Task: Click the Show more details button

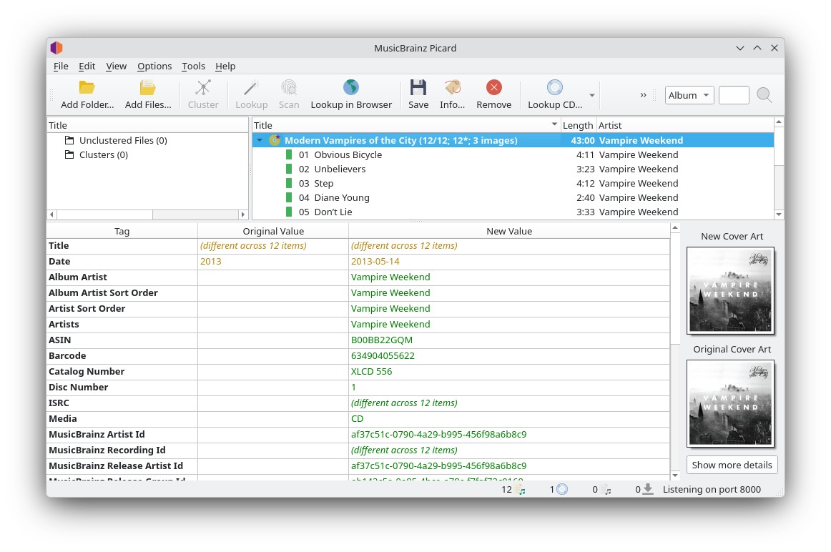Action: click(x=732, y=465)
